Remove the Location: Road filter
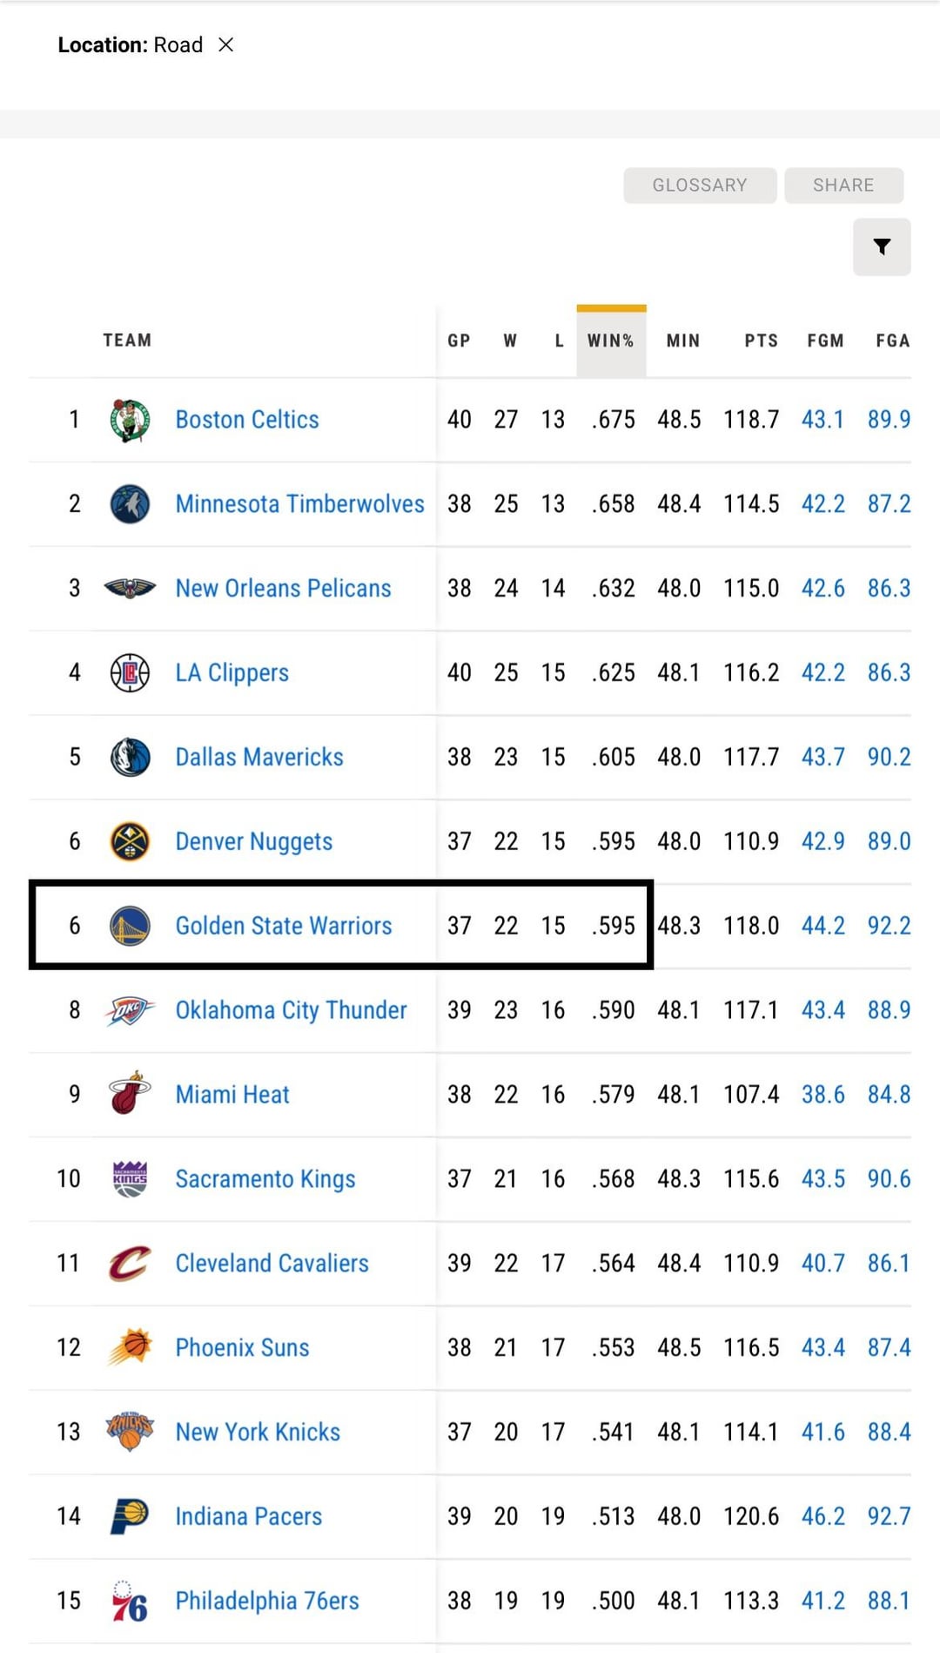Viewport: 940px width, 1653px height. click(226, 44)
